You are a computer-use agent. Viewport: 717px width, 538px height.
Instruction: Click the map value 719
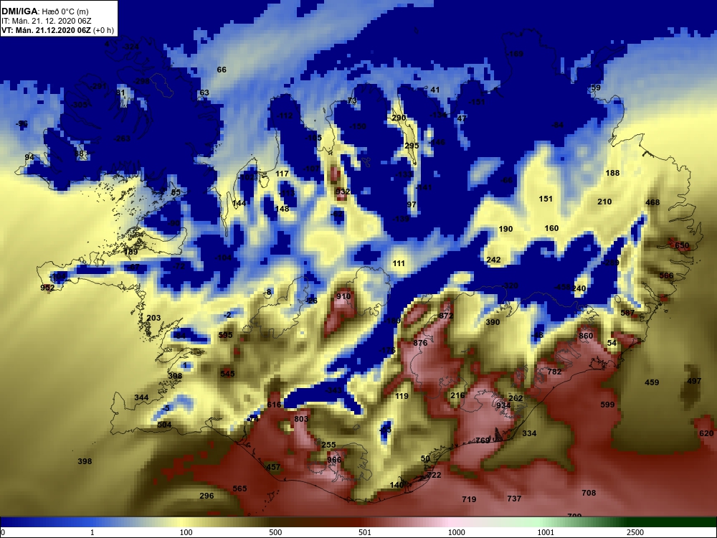click(x=469, y=499)
